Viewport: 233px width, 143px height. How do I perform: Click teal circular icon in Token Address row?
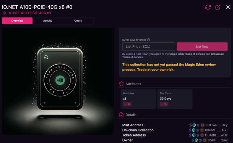click(x=194, y=135)
